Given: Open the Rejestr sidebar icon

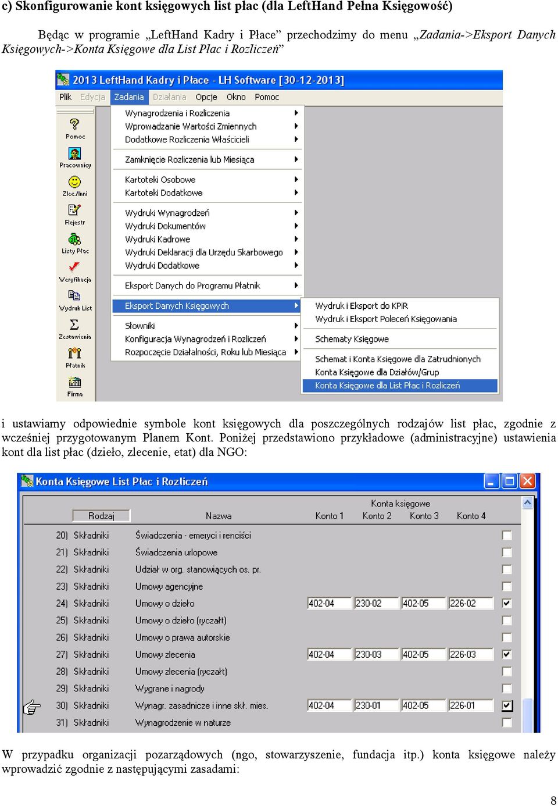Looking at the screenshot, I should (x=75, y=210).
